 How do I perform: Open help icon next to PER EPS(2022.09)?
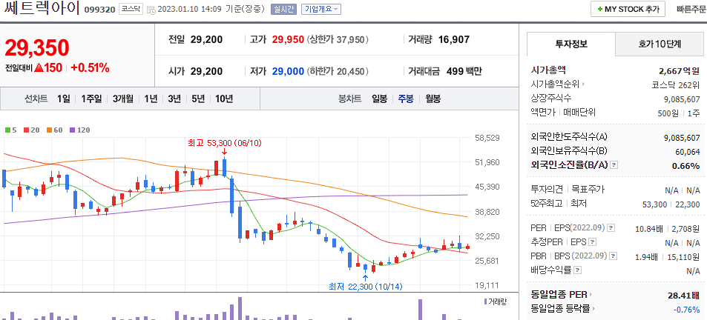611,228
